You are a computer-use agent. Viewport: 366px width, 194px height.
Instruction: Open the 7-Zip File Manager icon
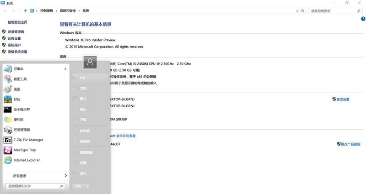click(8, 140)
